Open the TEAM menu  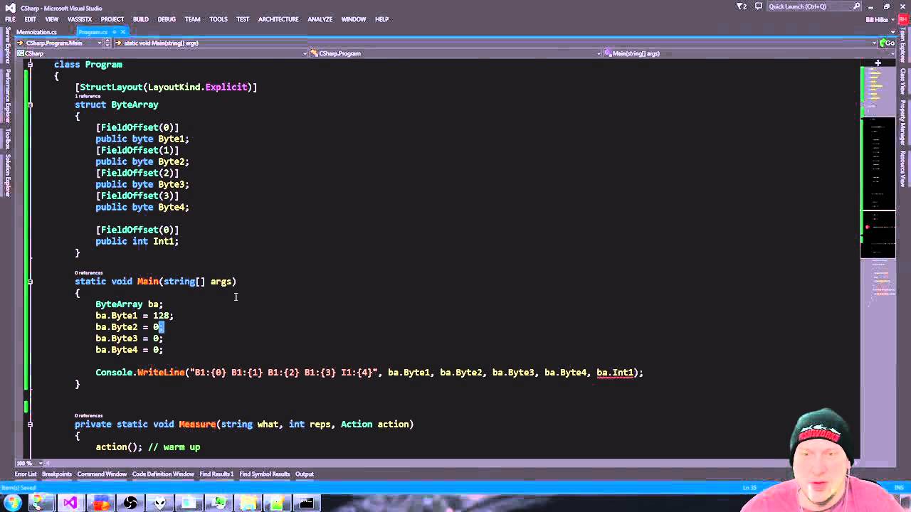point(192,19)
